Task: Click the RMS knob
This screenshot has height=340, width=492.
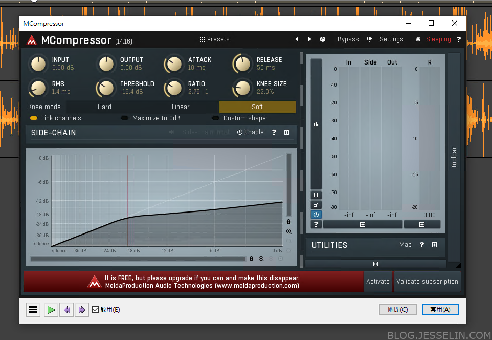Action: 38,88
